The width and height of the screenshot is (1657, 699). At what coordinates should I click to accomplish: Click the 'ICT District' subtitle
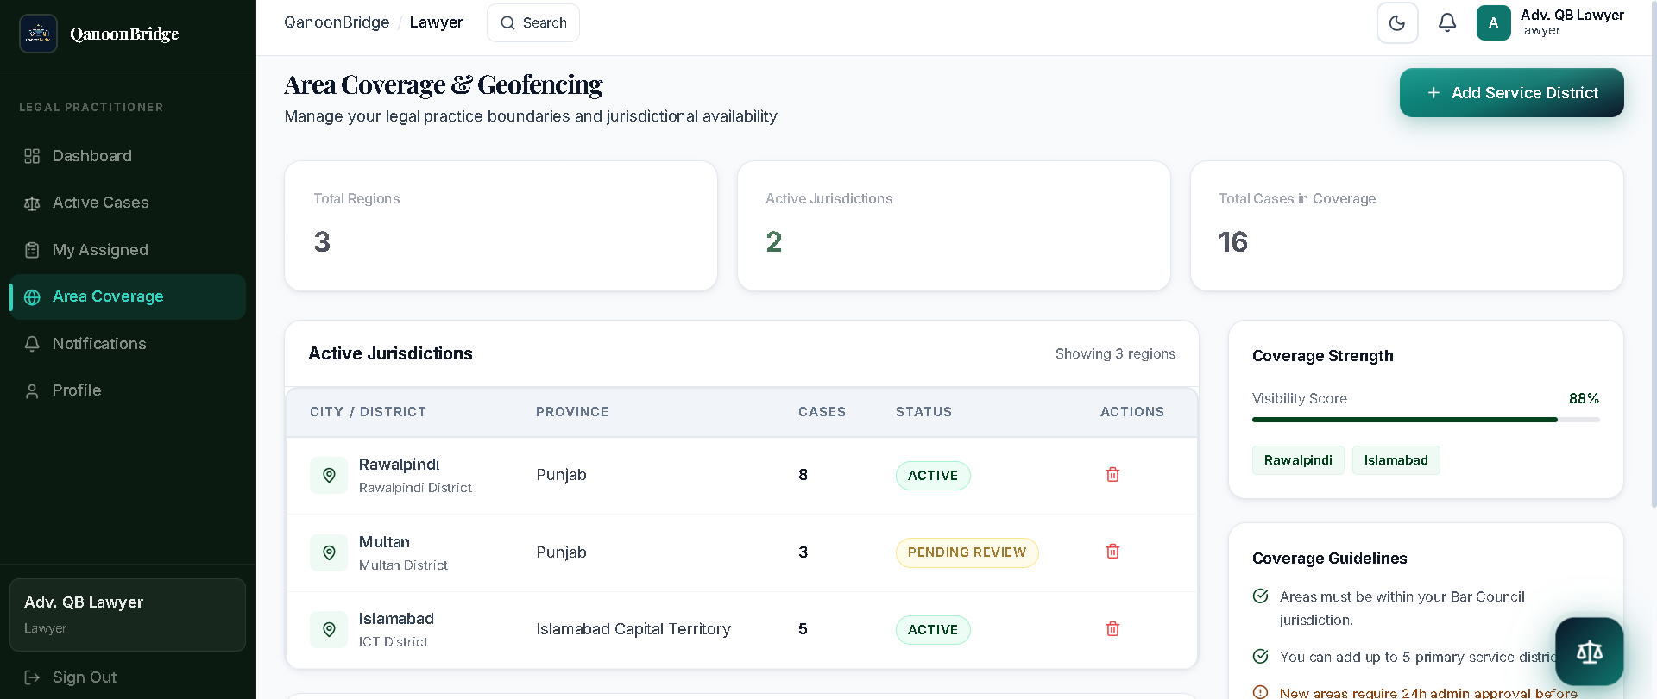tap(394, 642)
